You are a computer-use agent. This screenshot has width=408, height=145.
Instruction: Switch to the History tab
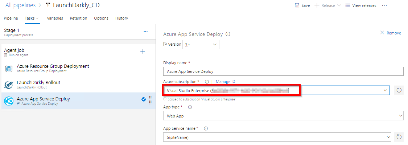pyautogui.click(x=121, y=18)
